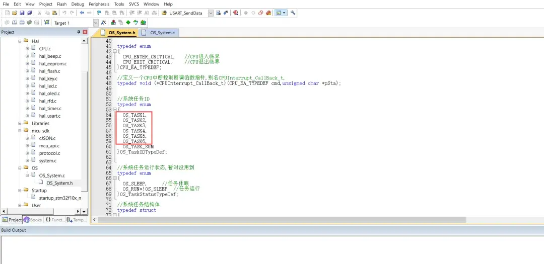The width and height of the screenshot is (544, 264).
Task: Collapse the mcu_sdk folder
Action: coord(20,131)
